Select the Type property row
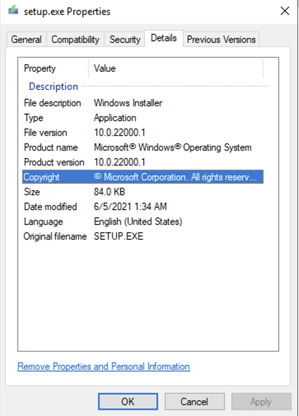 (33, 118)
